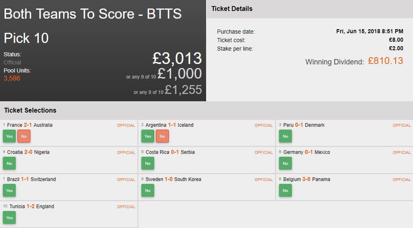
Task: Click the any 9 of 10 £1,000 prize
Action: tap(179, 74)
